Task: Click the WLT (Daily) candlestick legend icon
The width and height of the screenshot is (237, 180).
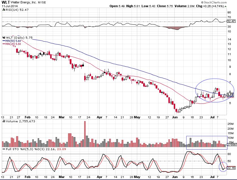Action: pyautogui.click(x=3, y=37)
